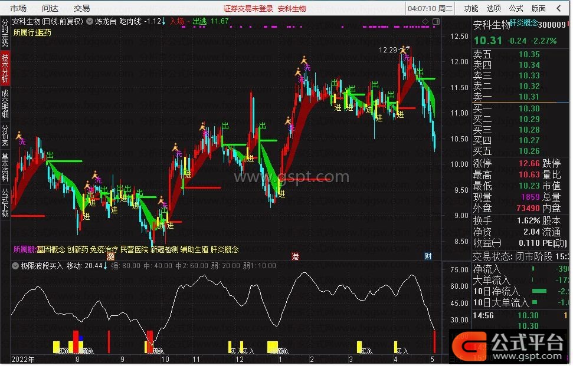Select the 卖五 ask price 10.35
Viewport: 573px width, 366px height.
pyautogui.click(x=529, y=55)
